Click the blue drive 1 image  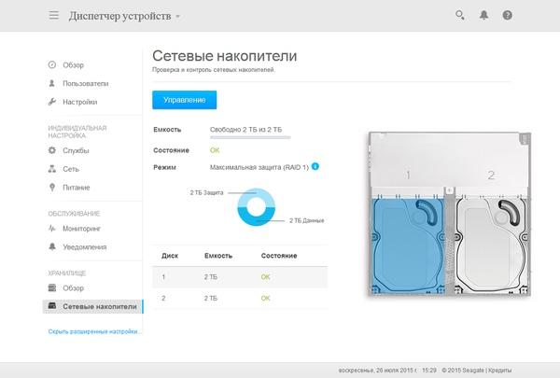point(408,245)
